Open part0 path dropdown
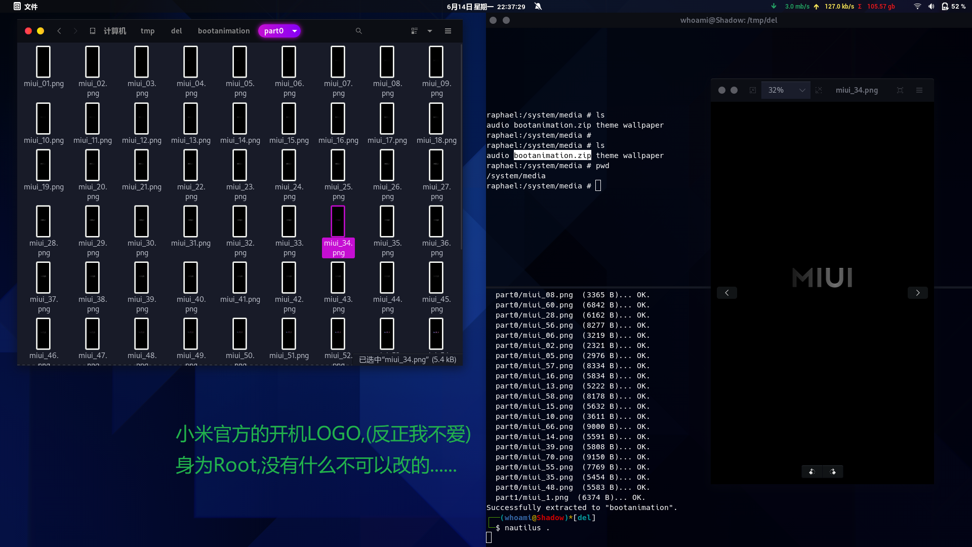The image size is (972, 547). tap(295, 31)
